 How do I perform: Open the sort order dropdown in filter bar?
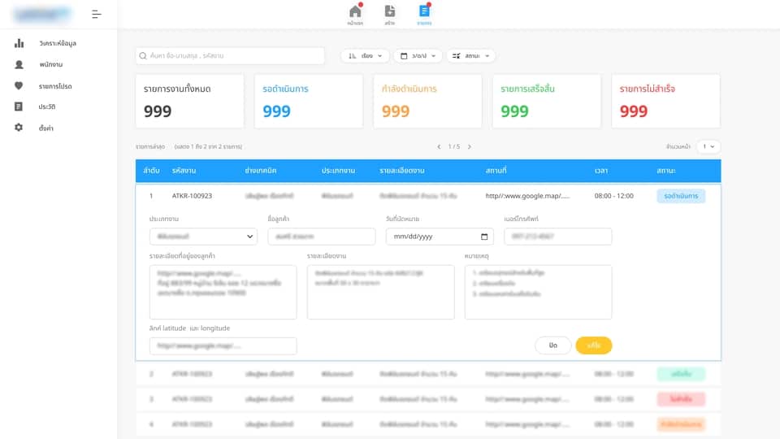pyautogui.click(x=365, y=56)
